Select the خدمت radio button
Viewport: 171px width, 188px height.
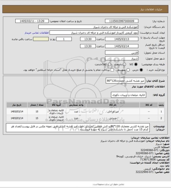point(124,64)
